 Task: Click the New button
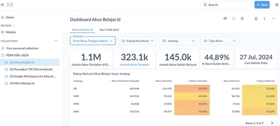click(x=262, y=5)
